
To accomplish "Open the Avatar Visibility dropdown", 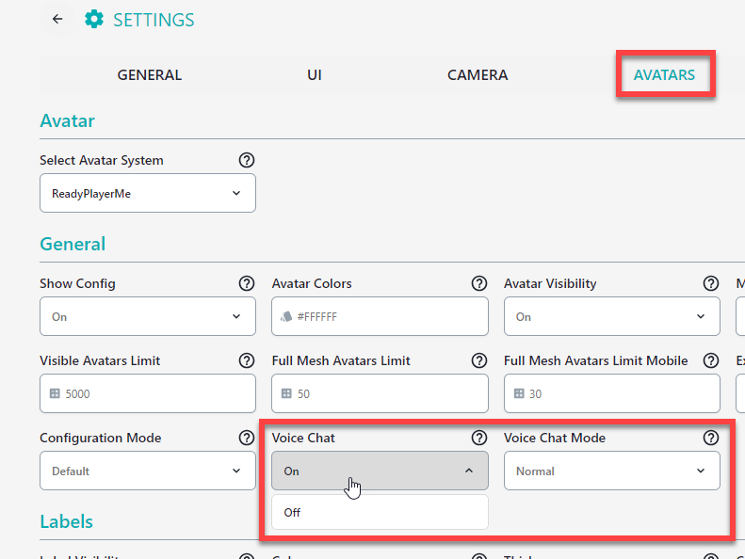I will 612,316.
